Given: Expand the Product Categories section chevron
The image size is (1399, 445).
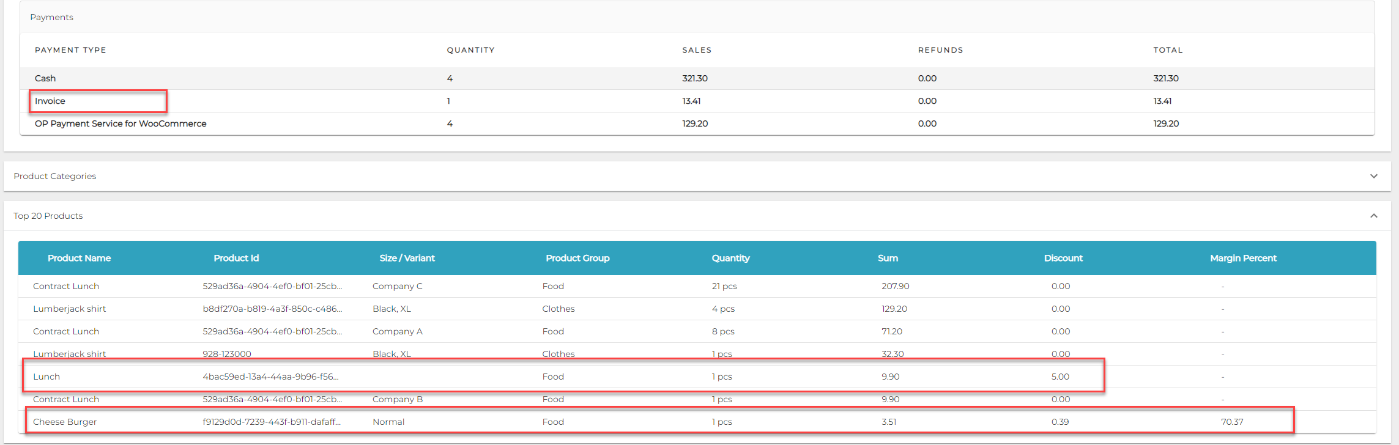Looking at the screenshot, I should (1373, 176).
